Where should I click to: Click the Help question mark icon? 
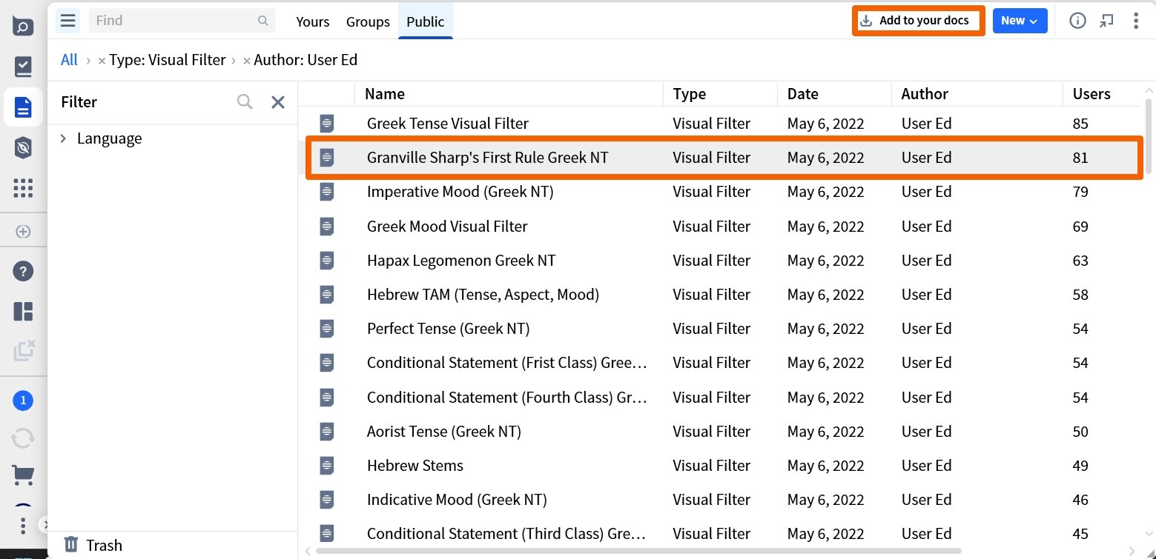pos(24,270)
